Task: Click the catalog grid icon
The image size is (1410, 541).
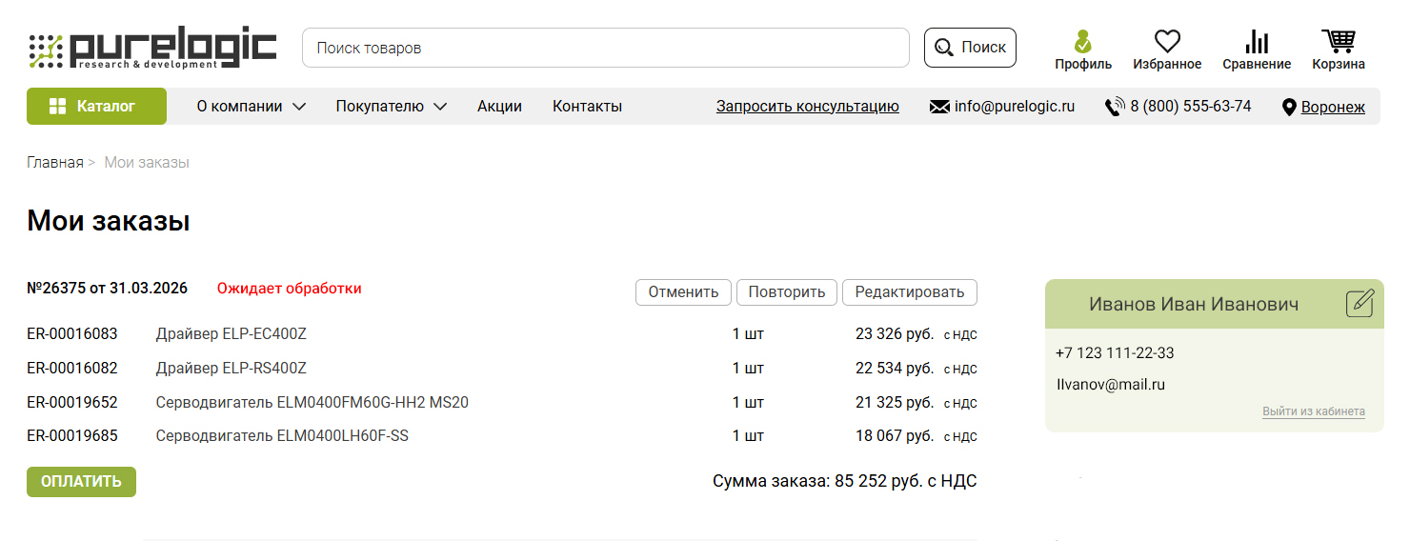Action: (x=57, y=107)
